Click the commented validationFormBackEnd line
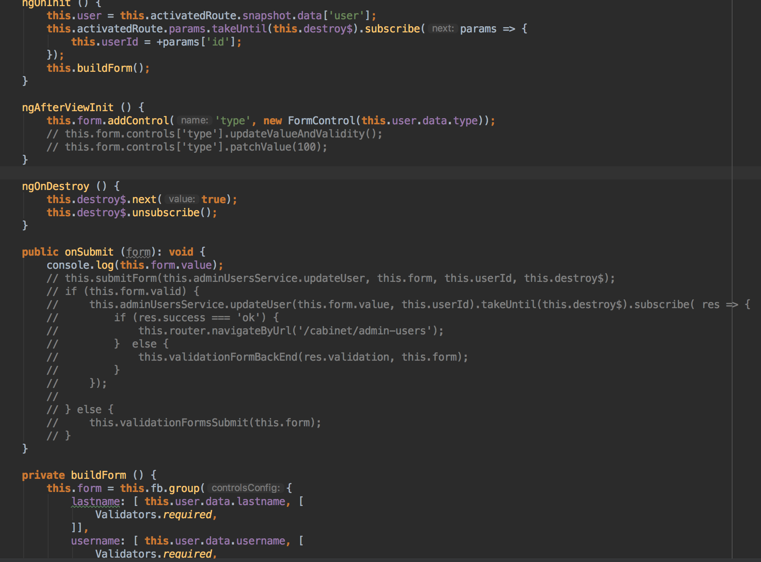This screenshot has height=562, width=761. pos(257,357)
